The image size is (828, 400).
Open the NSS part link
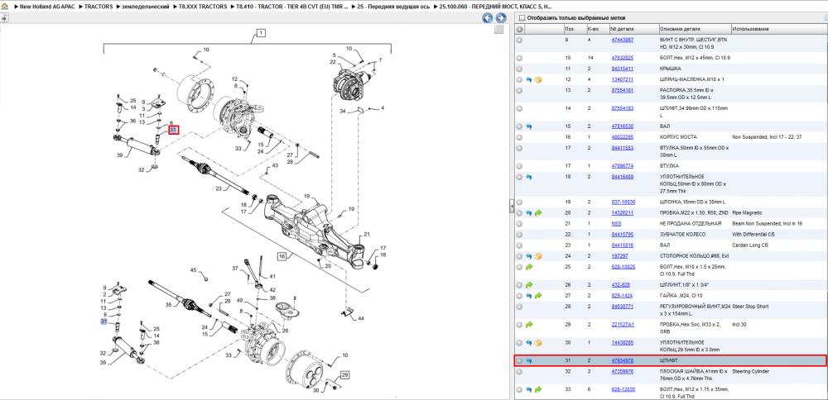(616, 223)
